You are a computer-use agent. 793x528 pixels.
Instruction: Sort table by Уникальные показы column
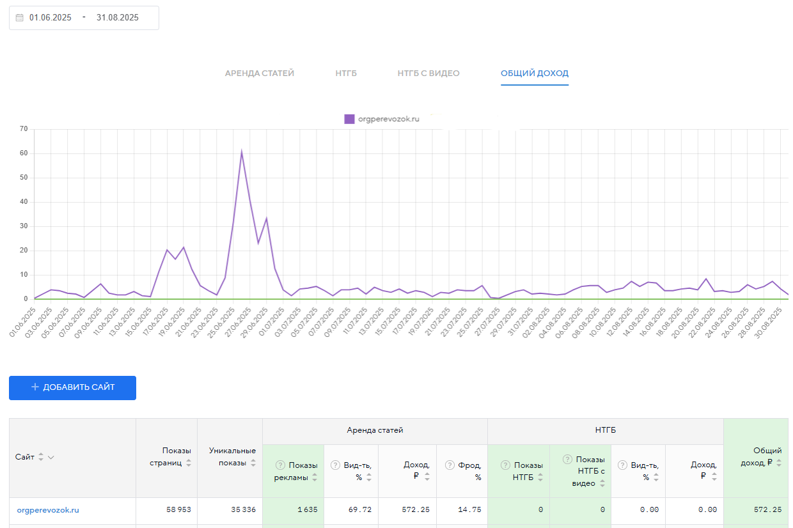253,463
